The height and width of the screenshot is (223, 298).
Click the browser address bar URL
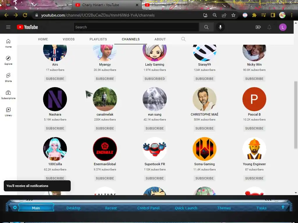[98, 15]
